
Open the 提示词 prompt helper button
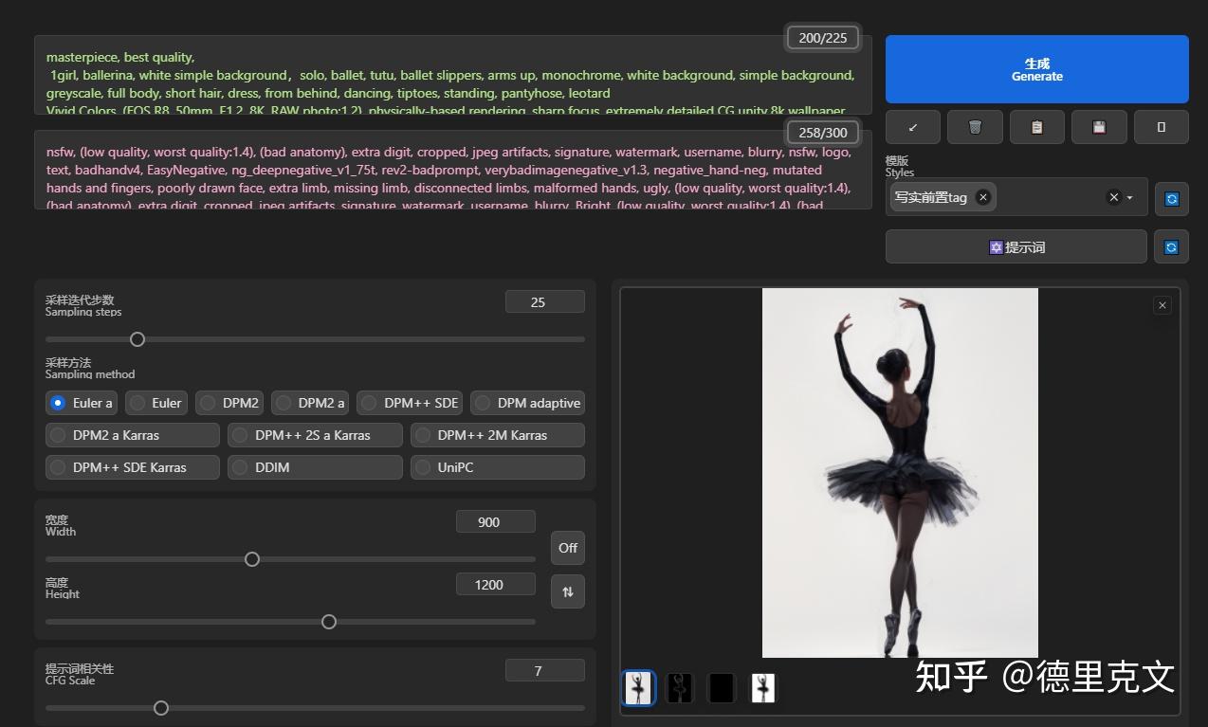point(1016,247)
